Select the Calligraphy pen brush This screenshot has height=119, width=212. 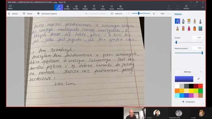tap(183, 21)
